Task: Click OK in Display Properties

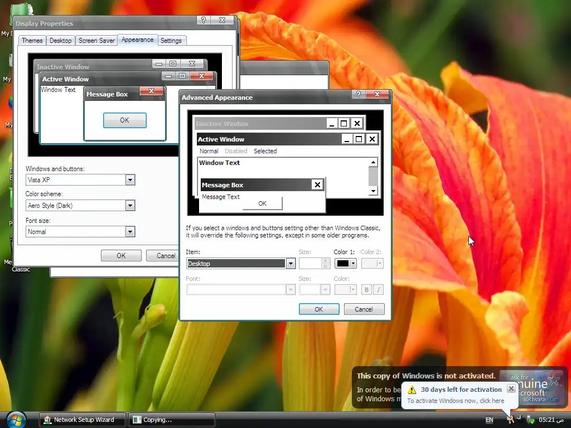Action: click(x=121, y=255)
